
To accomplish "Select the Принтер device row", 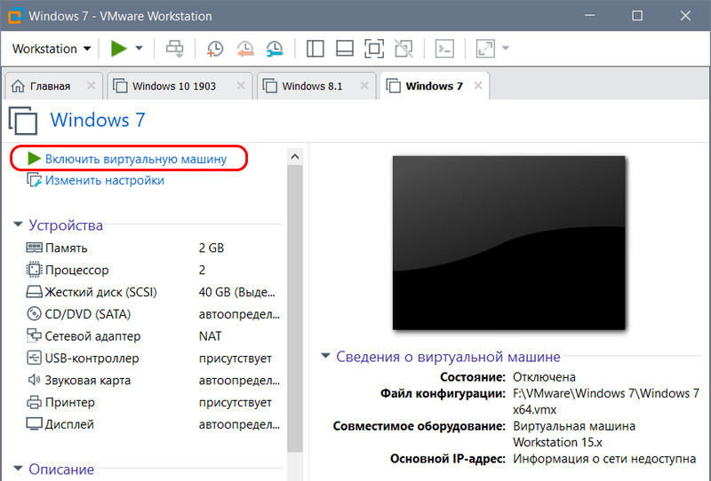I will click(153, 402).
